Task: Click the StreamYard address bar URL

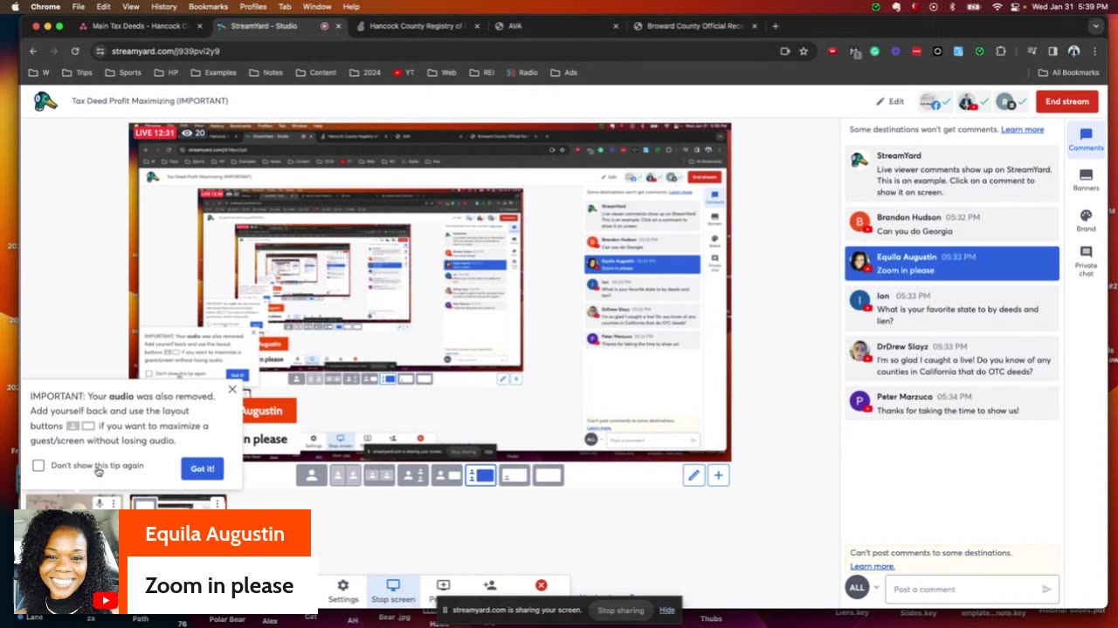Action: [166, 51]
